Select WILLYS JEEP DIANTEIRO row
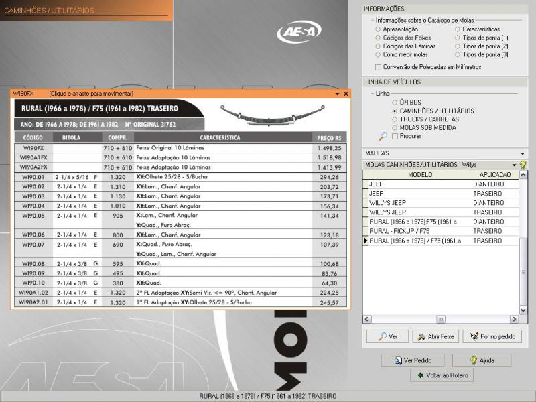The image size is (536, 402). click(x=441, y=203)
